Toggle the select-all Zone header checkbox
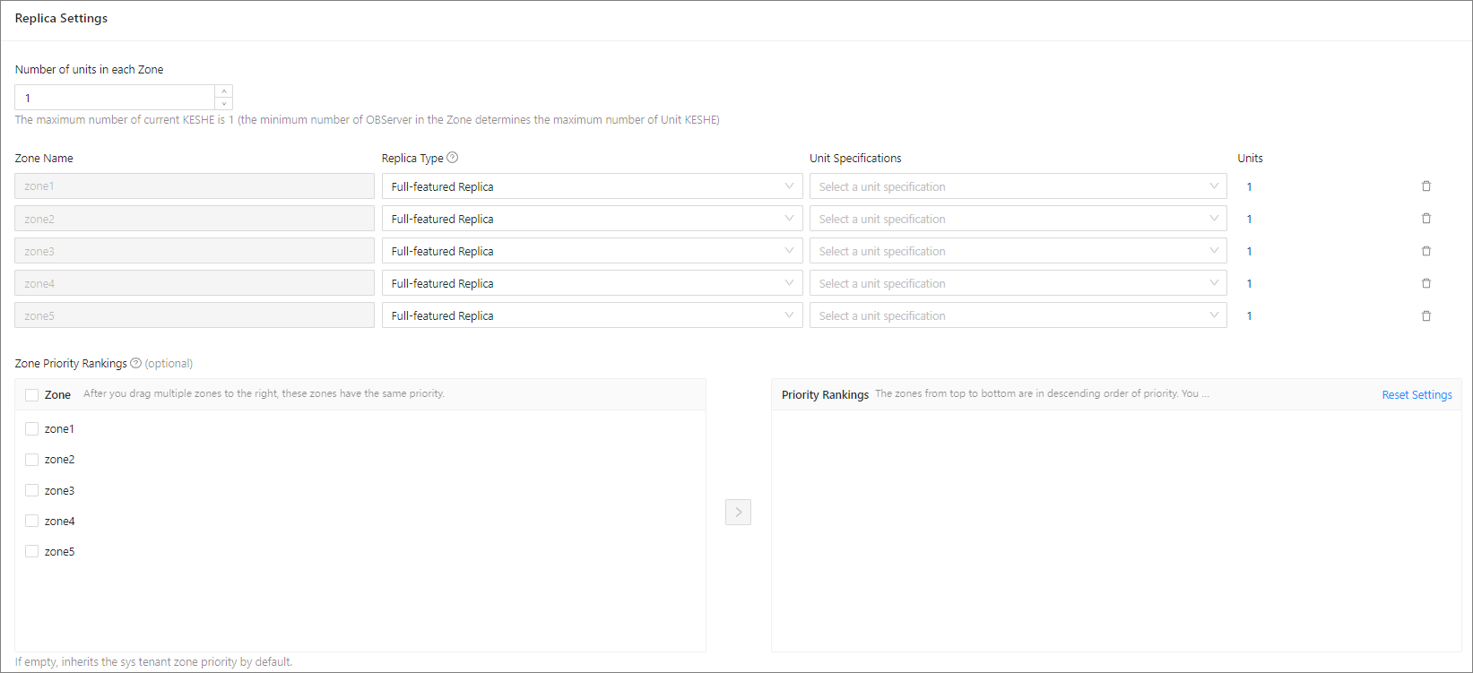 click(32, 395)
